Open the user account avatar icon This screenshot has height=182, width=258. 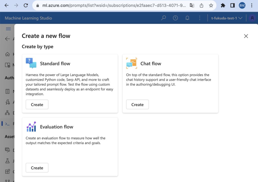[x=252, y=18]
